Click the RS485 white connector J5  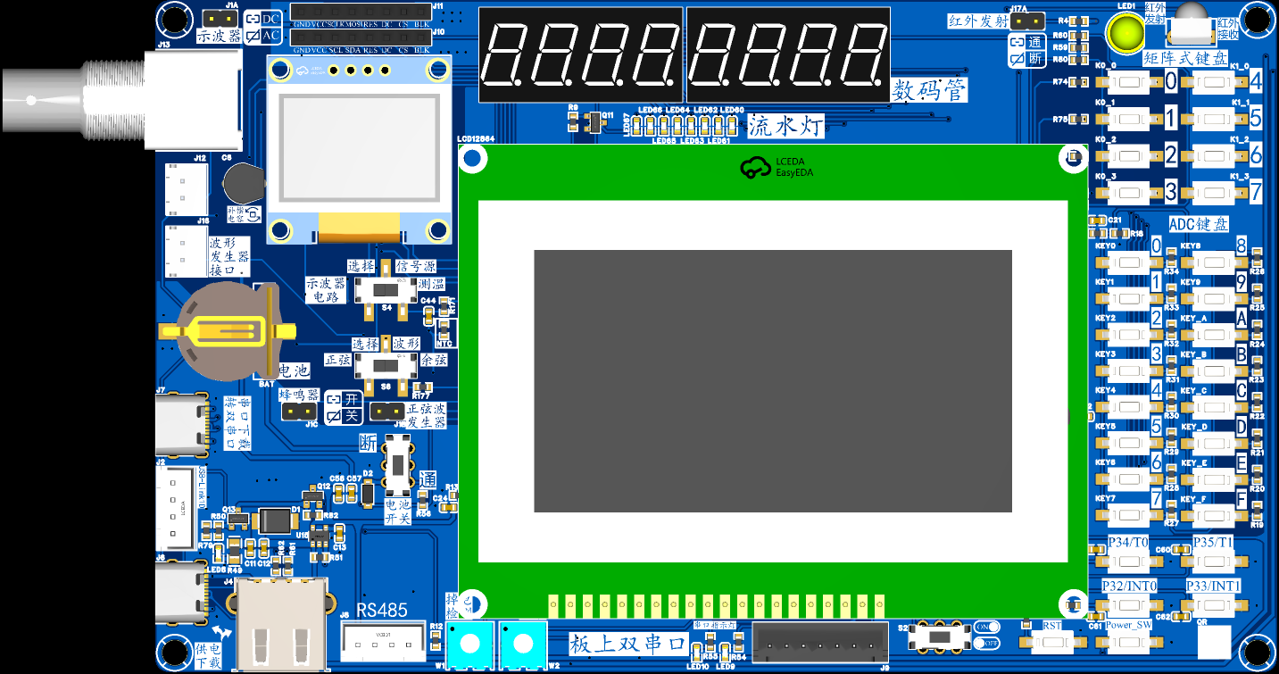pos(383,641)
